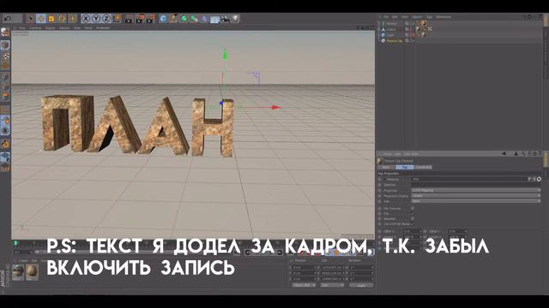Screen dimensions: 549x308
Task: Toggle the Seamless checkbox
Action: pyautogui.click(x=413, y=219)
